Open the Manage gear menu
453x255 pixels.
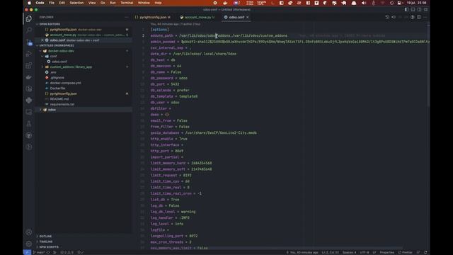[29, 244]
